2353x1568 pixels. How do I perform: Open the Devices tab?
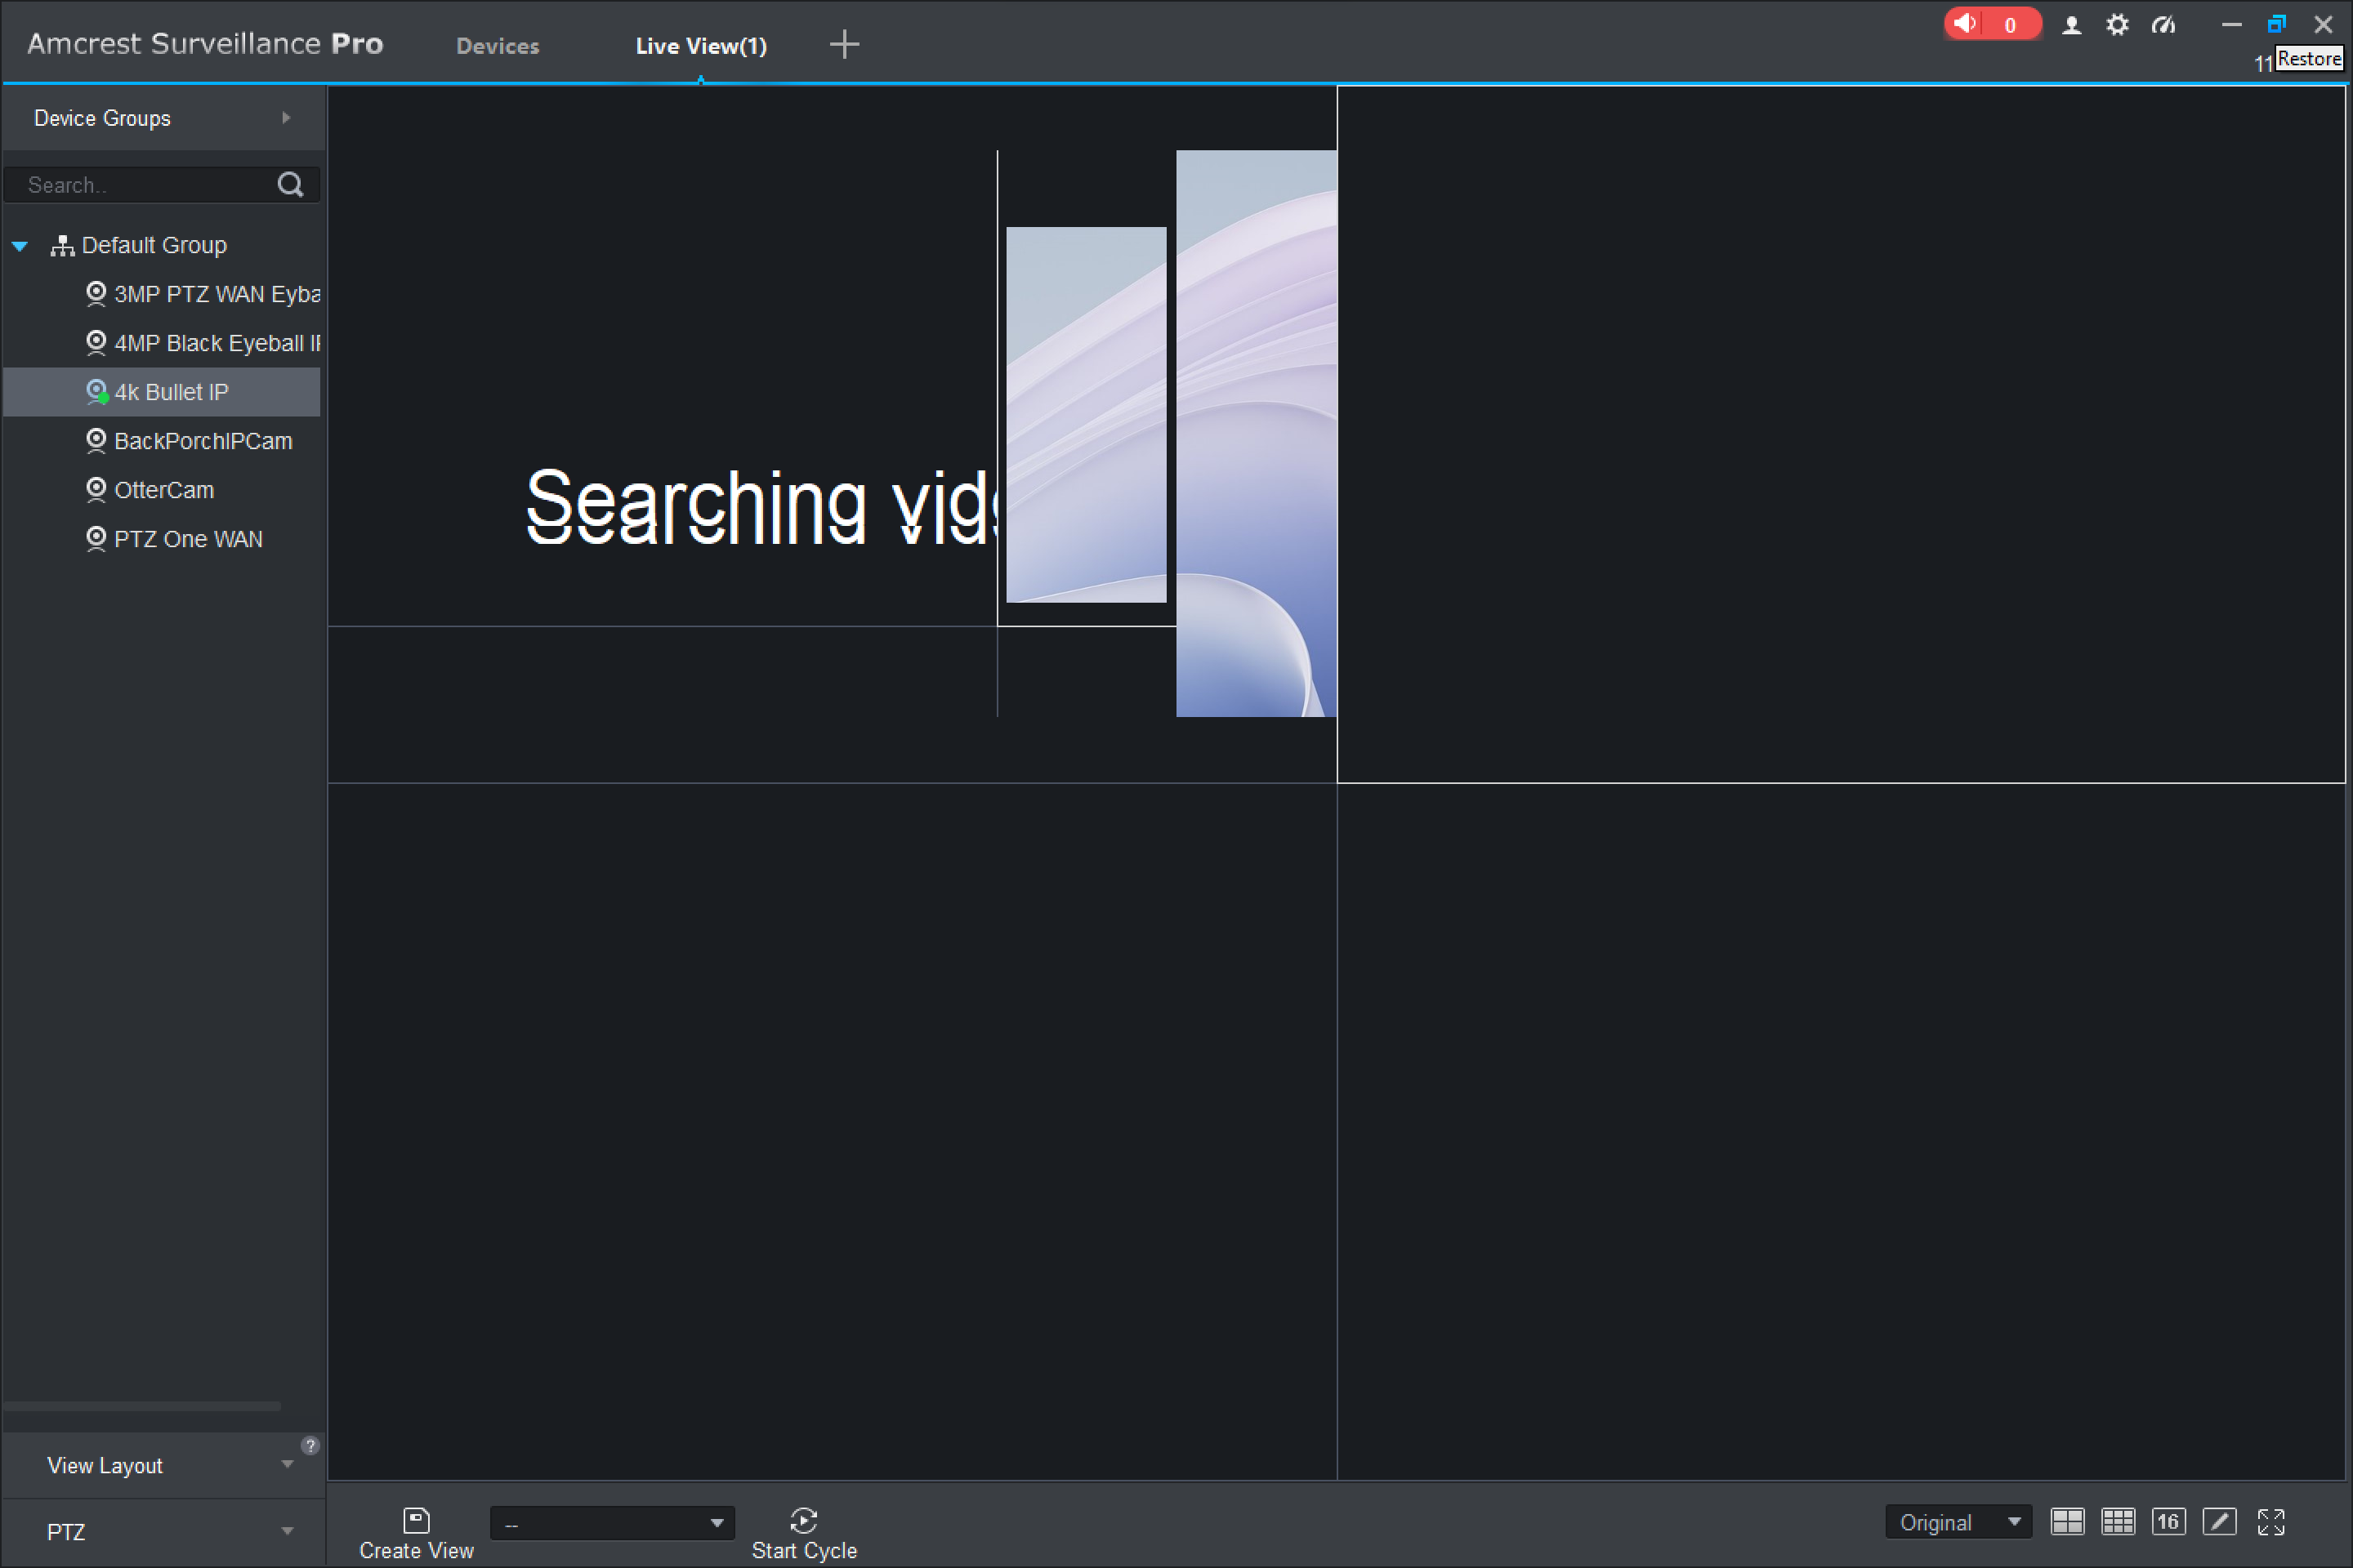pos(493,44)
